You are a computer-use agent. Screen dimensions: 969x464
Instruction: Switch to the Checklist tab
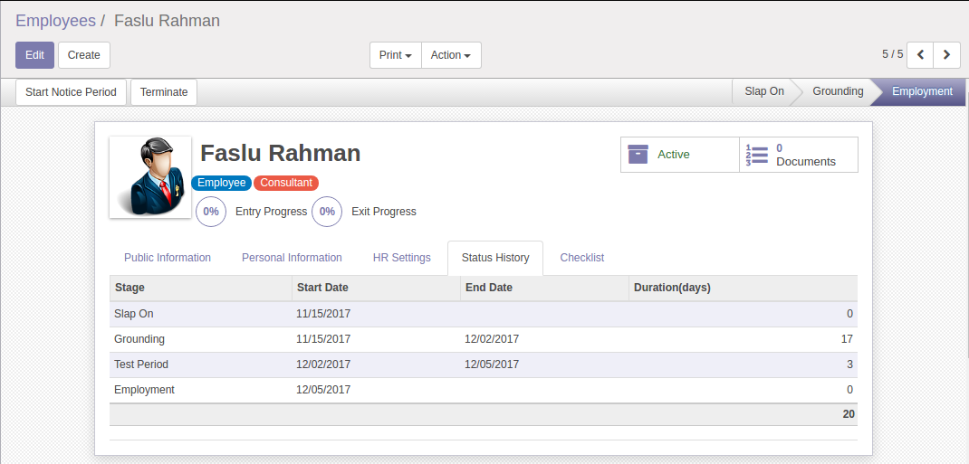click(x=582, y=258)
